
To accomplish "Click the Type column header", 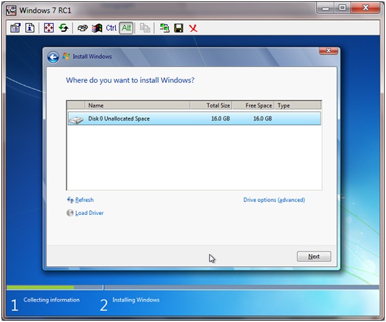I will tap(297, 105).
